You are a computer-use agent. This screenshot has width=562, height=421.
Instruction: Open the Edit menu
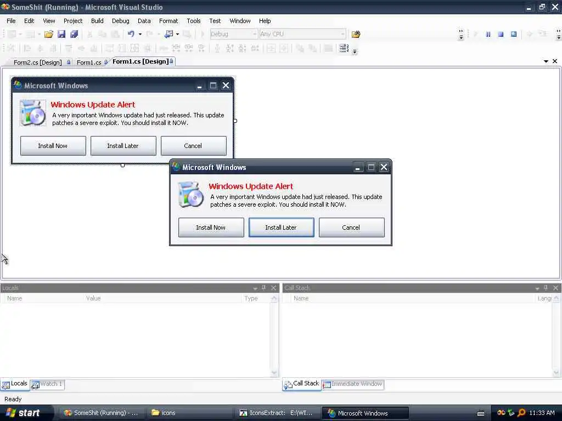[29, 21]
